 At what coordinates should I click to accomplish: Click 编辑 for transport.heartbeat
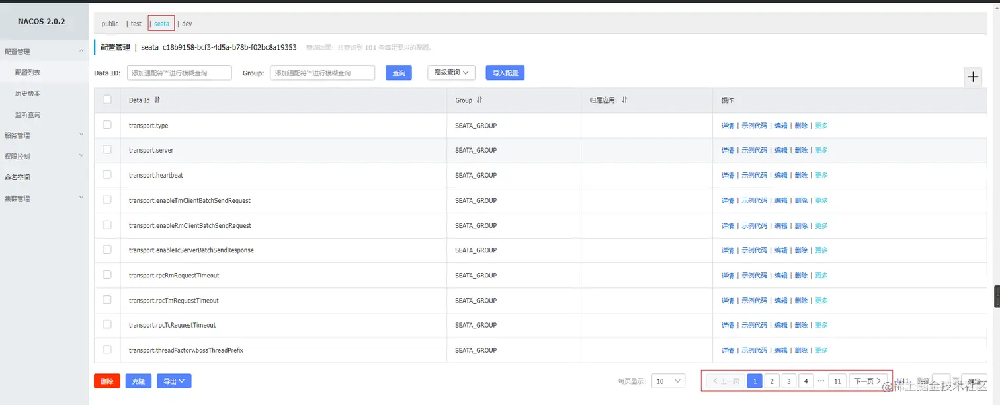(781, 176)
